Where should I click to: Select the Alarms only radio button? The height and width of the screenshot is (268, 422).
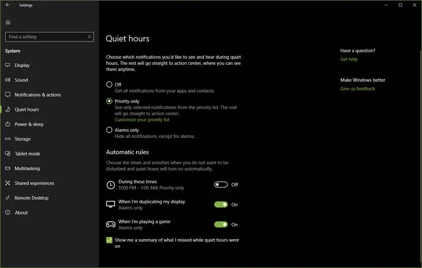click(109, 130)
